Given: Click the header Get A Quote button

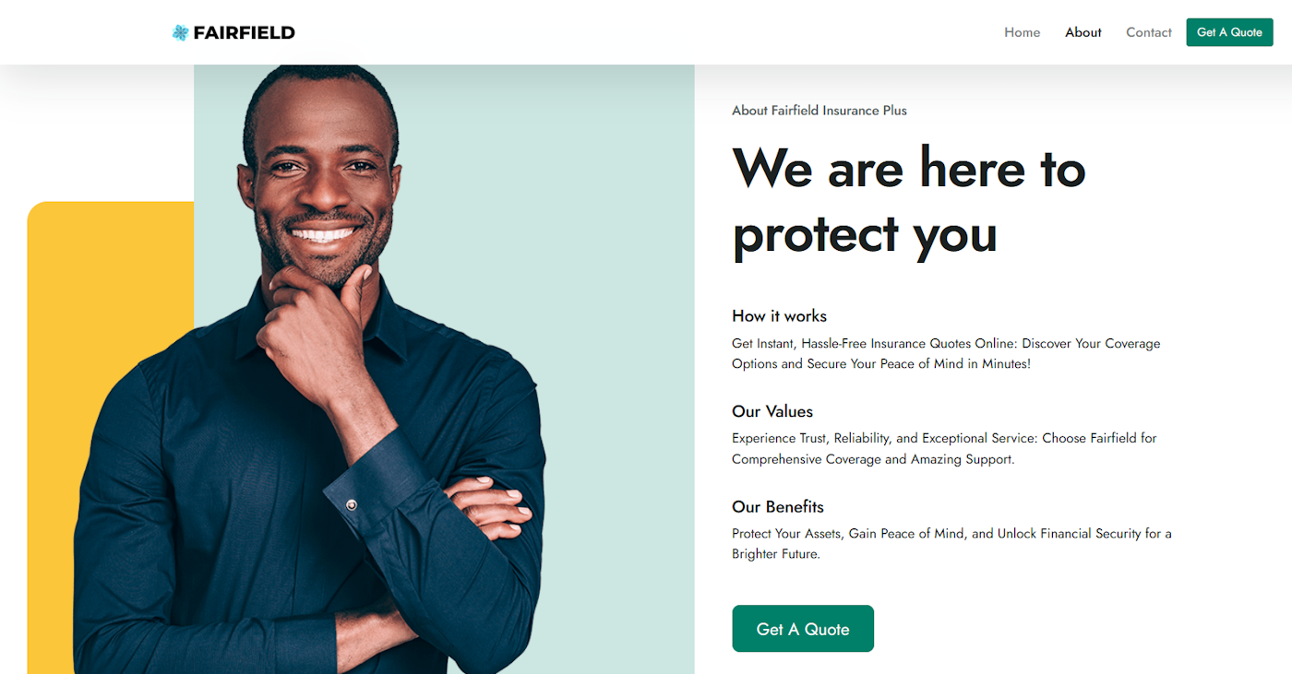Looking at the screenshot, I should (1229, 32).
